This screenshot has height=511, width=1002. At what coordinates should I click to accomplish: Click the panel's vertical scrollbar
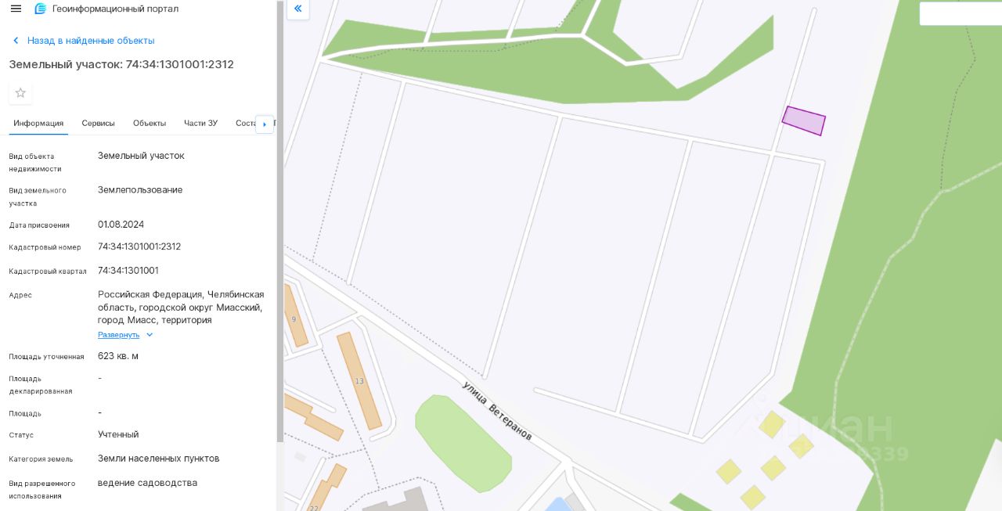point(280,221)
